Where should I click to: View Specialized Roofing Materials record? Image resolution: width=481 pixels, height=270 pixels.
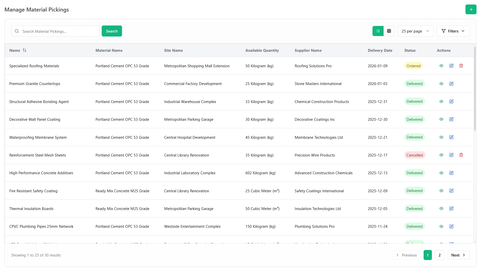[441, 66]
